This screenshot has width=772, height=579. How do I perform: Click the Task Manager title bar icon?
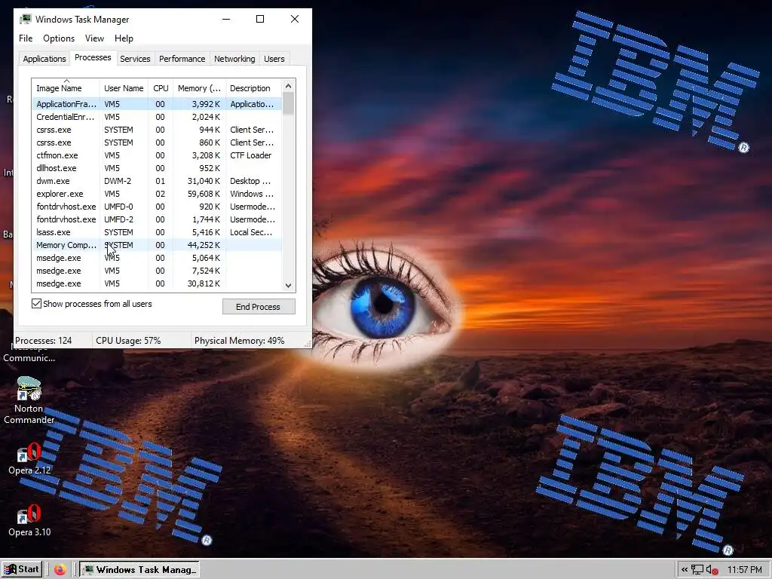(x=25, y=19)
